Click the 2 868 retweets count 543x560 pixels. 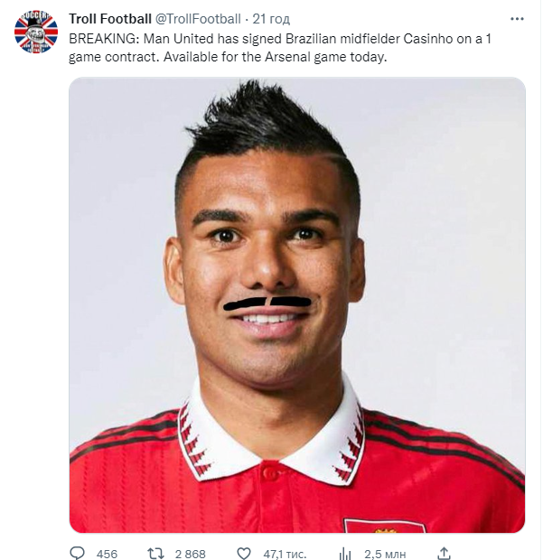[190, 554]
